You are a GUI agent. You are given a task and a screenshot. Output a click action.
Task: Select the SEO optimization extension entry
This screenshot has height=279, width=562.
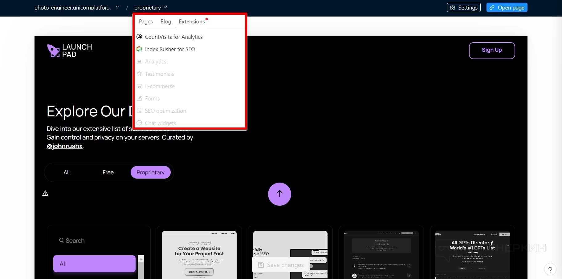(165, 111)
